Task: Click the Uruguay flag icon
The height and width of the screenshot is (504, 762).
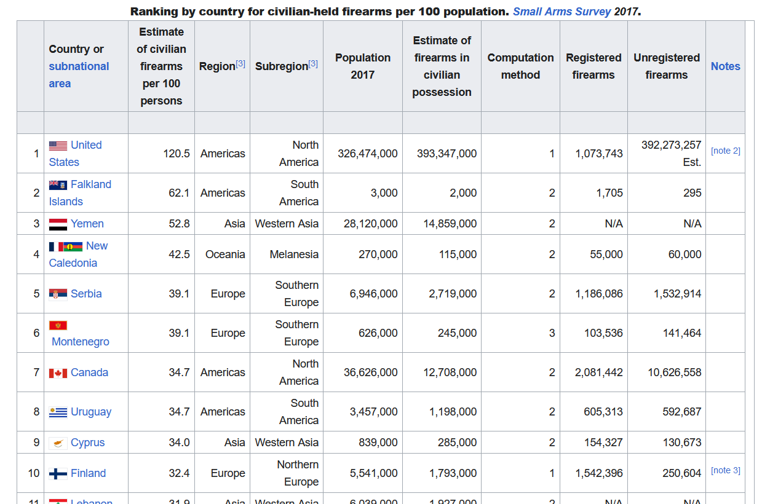Action: [58, 412]
